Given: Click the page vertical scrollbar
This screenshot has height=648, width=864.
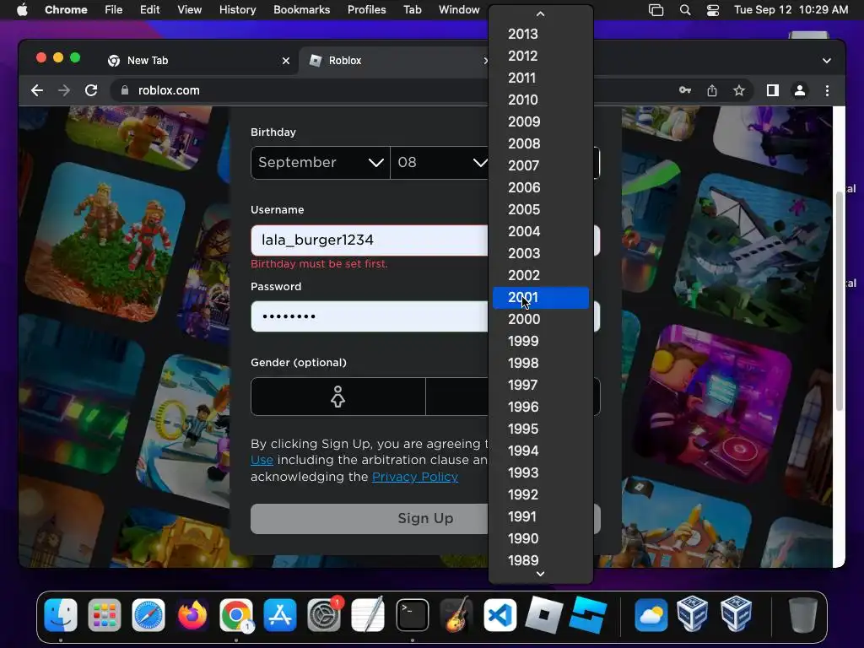Looking at the screenshot, I should pyautogui.click(x=840, y=300).
